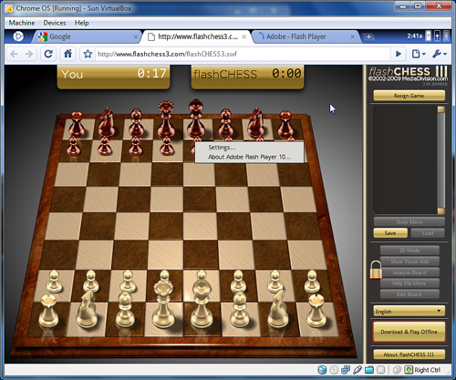The width and height of the screenshot is (456, 380).
Task: Click the 2:41a clock in Chrome OS
Action: point(415,36)
